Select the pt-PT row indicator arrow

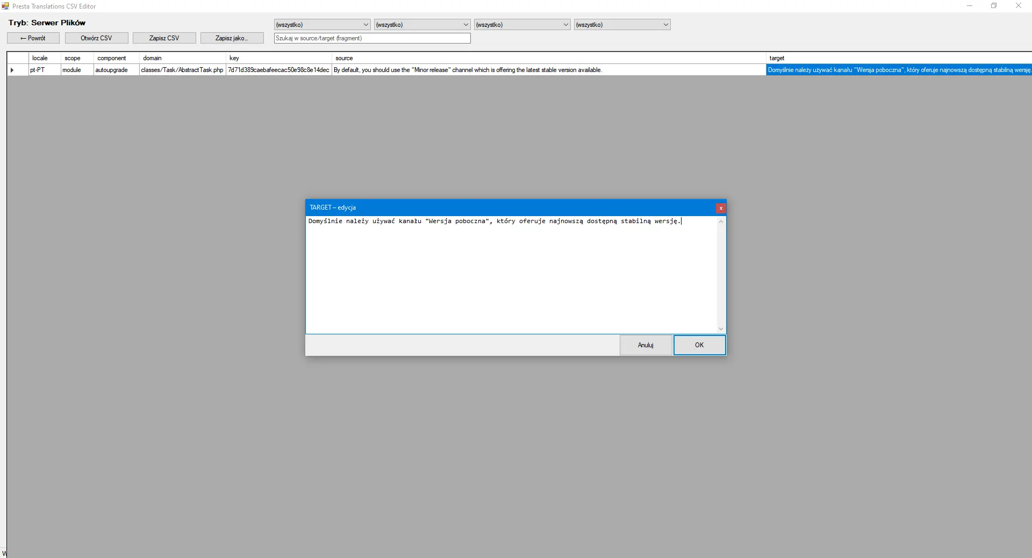pyautogui.click(x=11, y=70)
